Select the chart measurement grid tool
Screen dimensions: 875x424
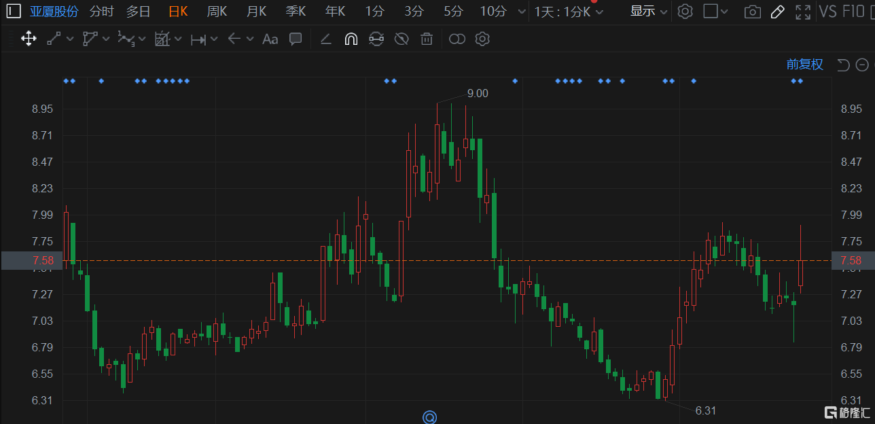click(x=162, y=39)
